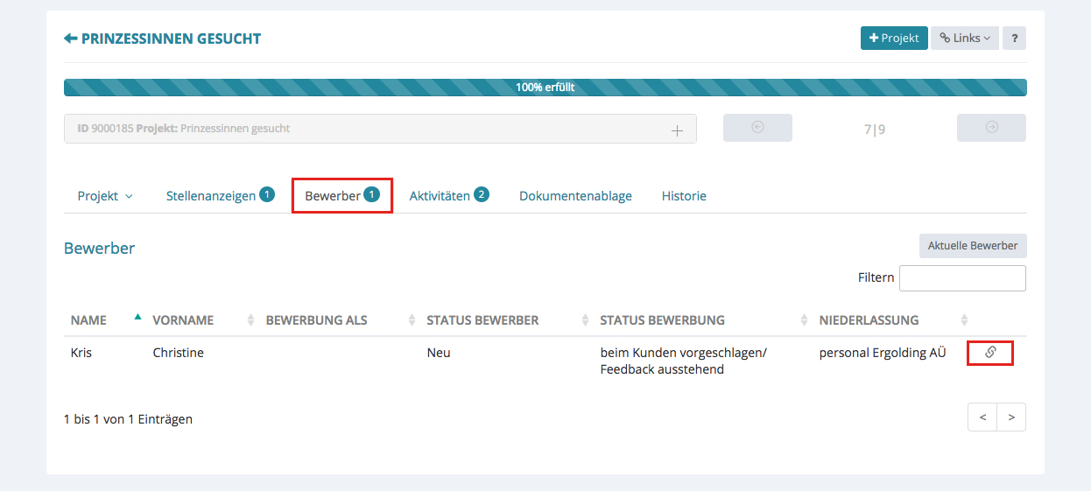Screen dimensions: 1091x491
Task: Select the Dokumentenablage tab
Action: tap(575, 196)
